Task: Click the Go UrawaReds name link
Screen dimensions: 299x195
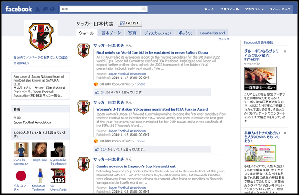Action: click(x=59, y=188)
